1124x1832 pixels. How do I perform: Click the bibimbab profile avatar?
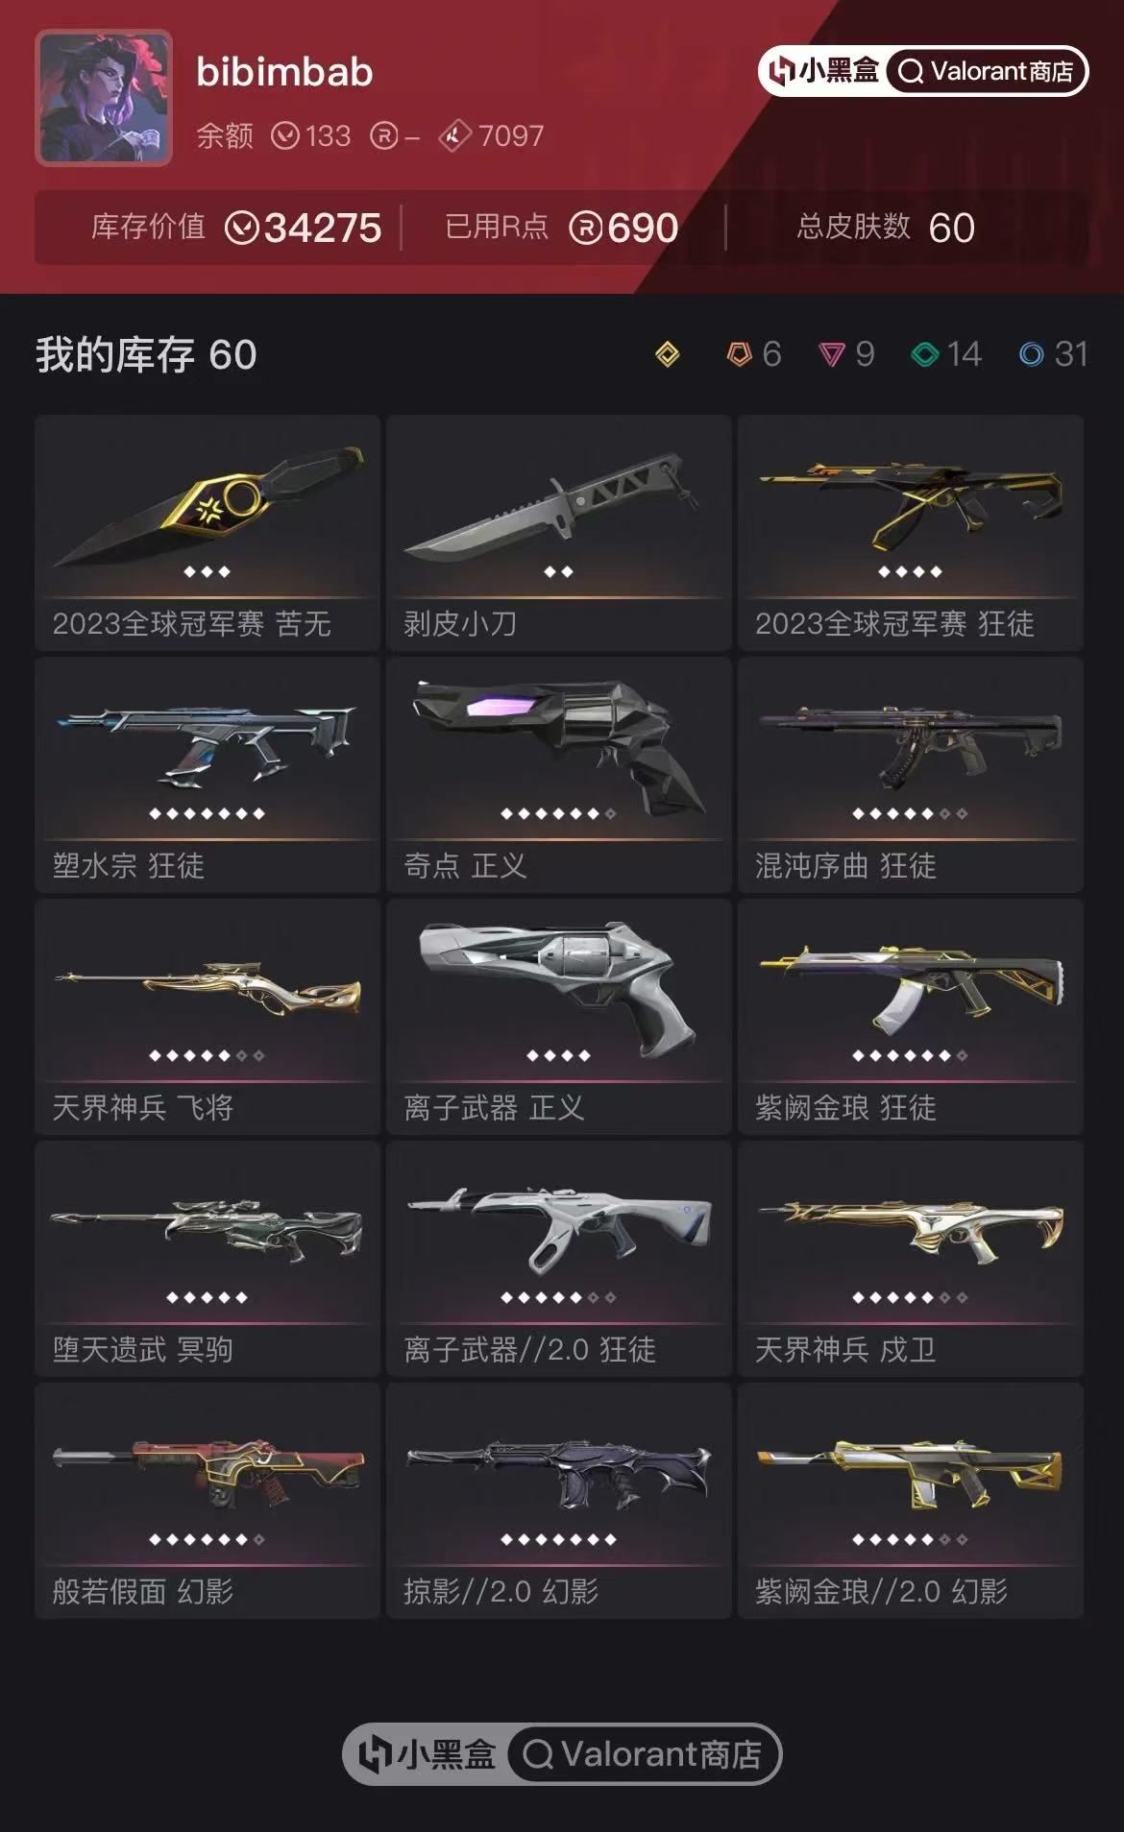click(104, 98)
